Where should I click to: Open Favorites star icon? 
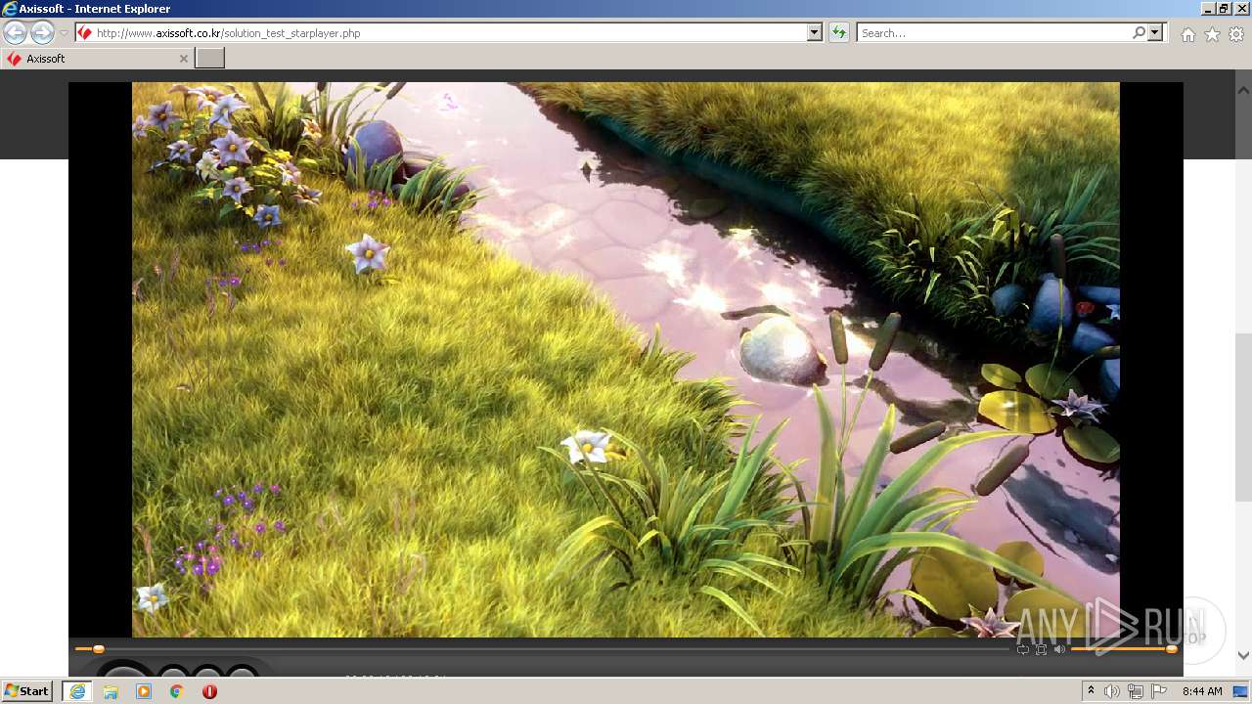[1212, 34]
